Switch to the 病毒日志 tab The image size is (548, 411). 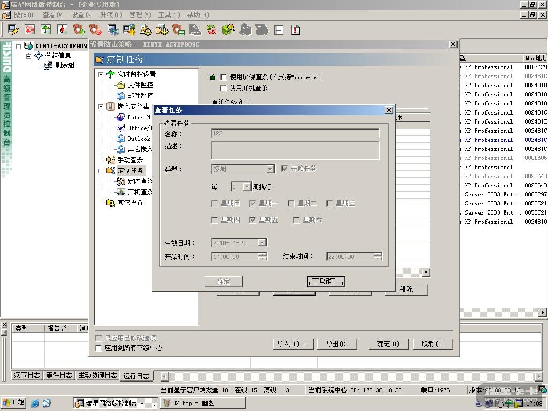click(27, 376)
